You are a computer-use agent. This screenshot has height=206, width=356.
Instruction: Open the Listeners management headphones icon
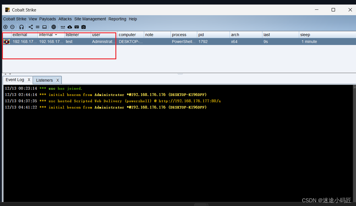(x=22, y=27)
